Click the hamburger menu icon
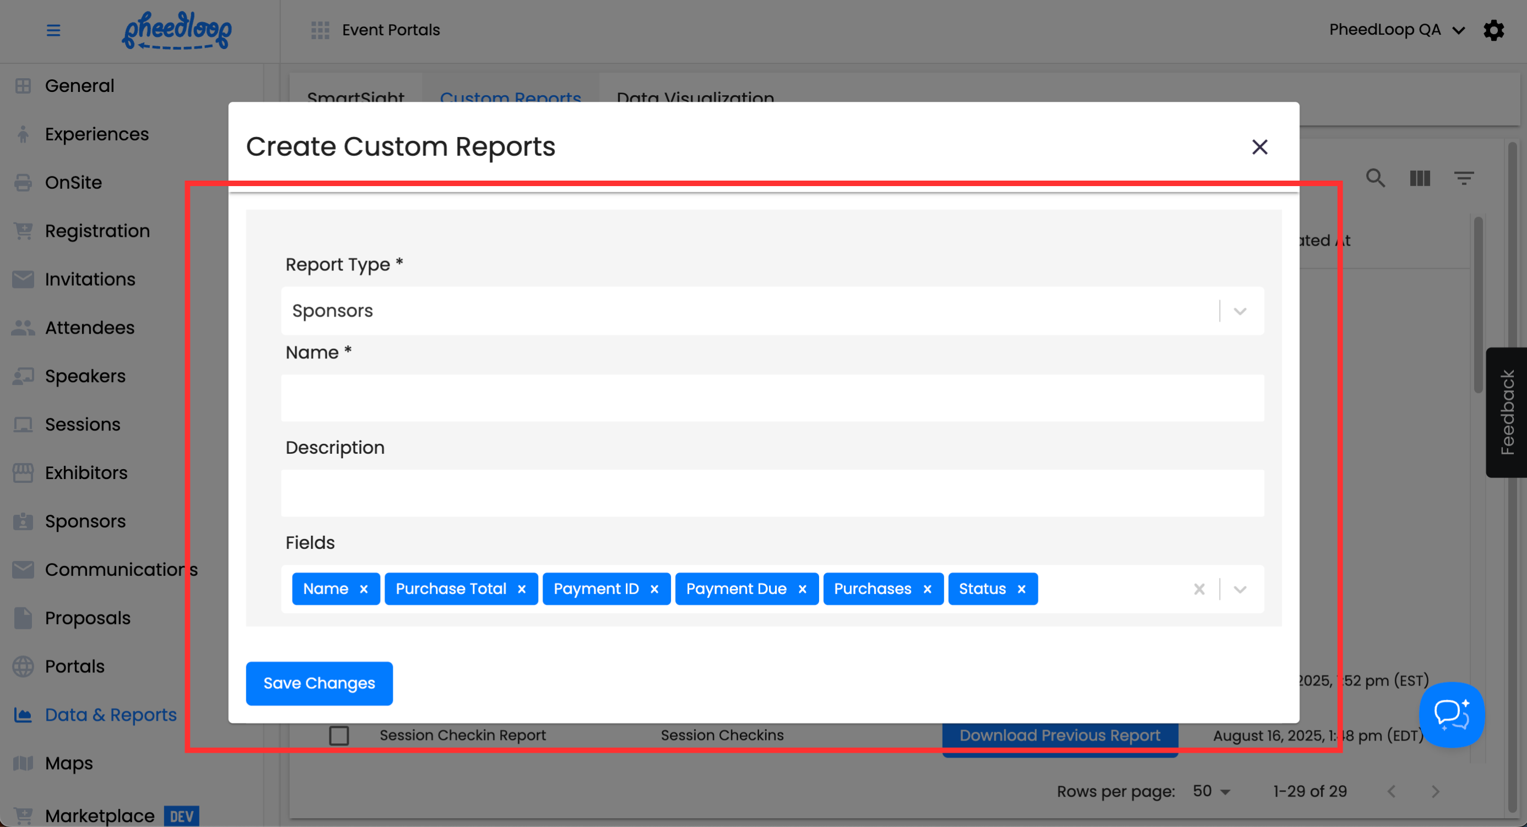 (x=53, y=30)
